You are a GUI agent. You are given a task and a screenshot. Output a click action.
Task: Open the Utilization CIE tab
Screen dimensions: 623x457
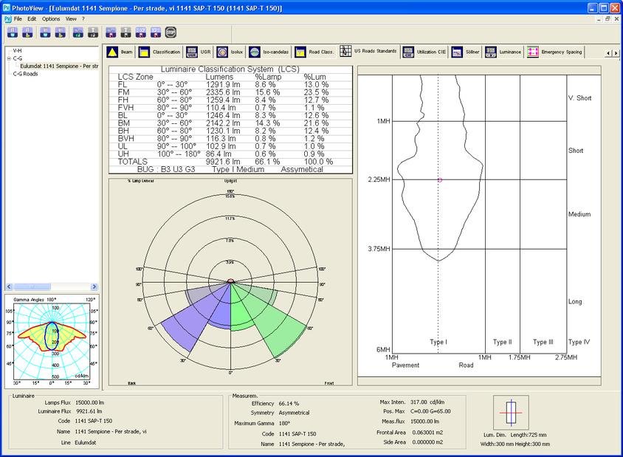[x=425, y=52]
